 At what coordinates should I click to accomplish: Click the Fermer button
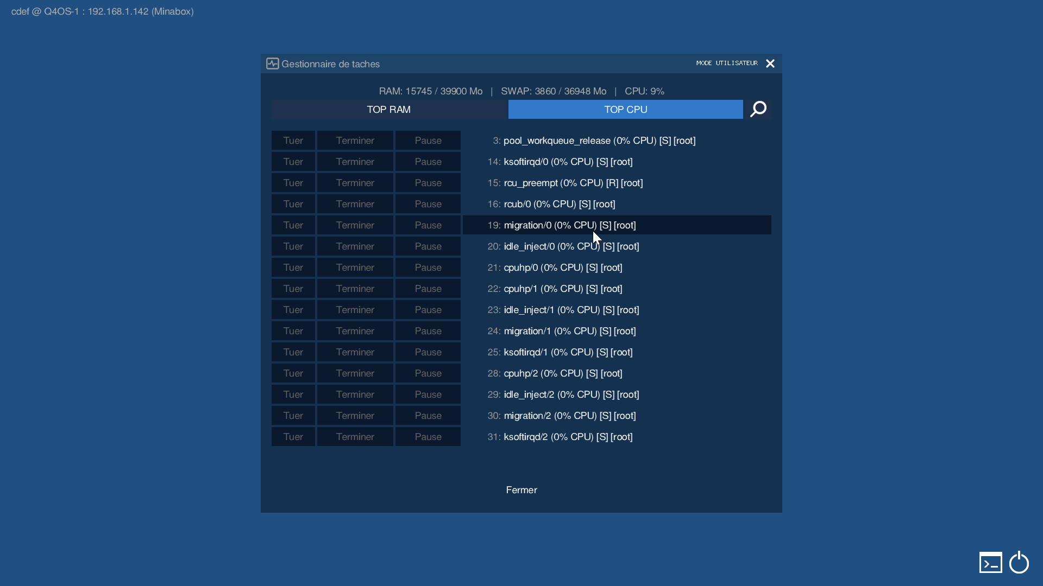521,490
